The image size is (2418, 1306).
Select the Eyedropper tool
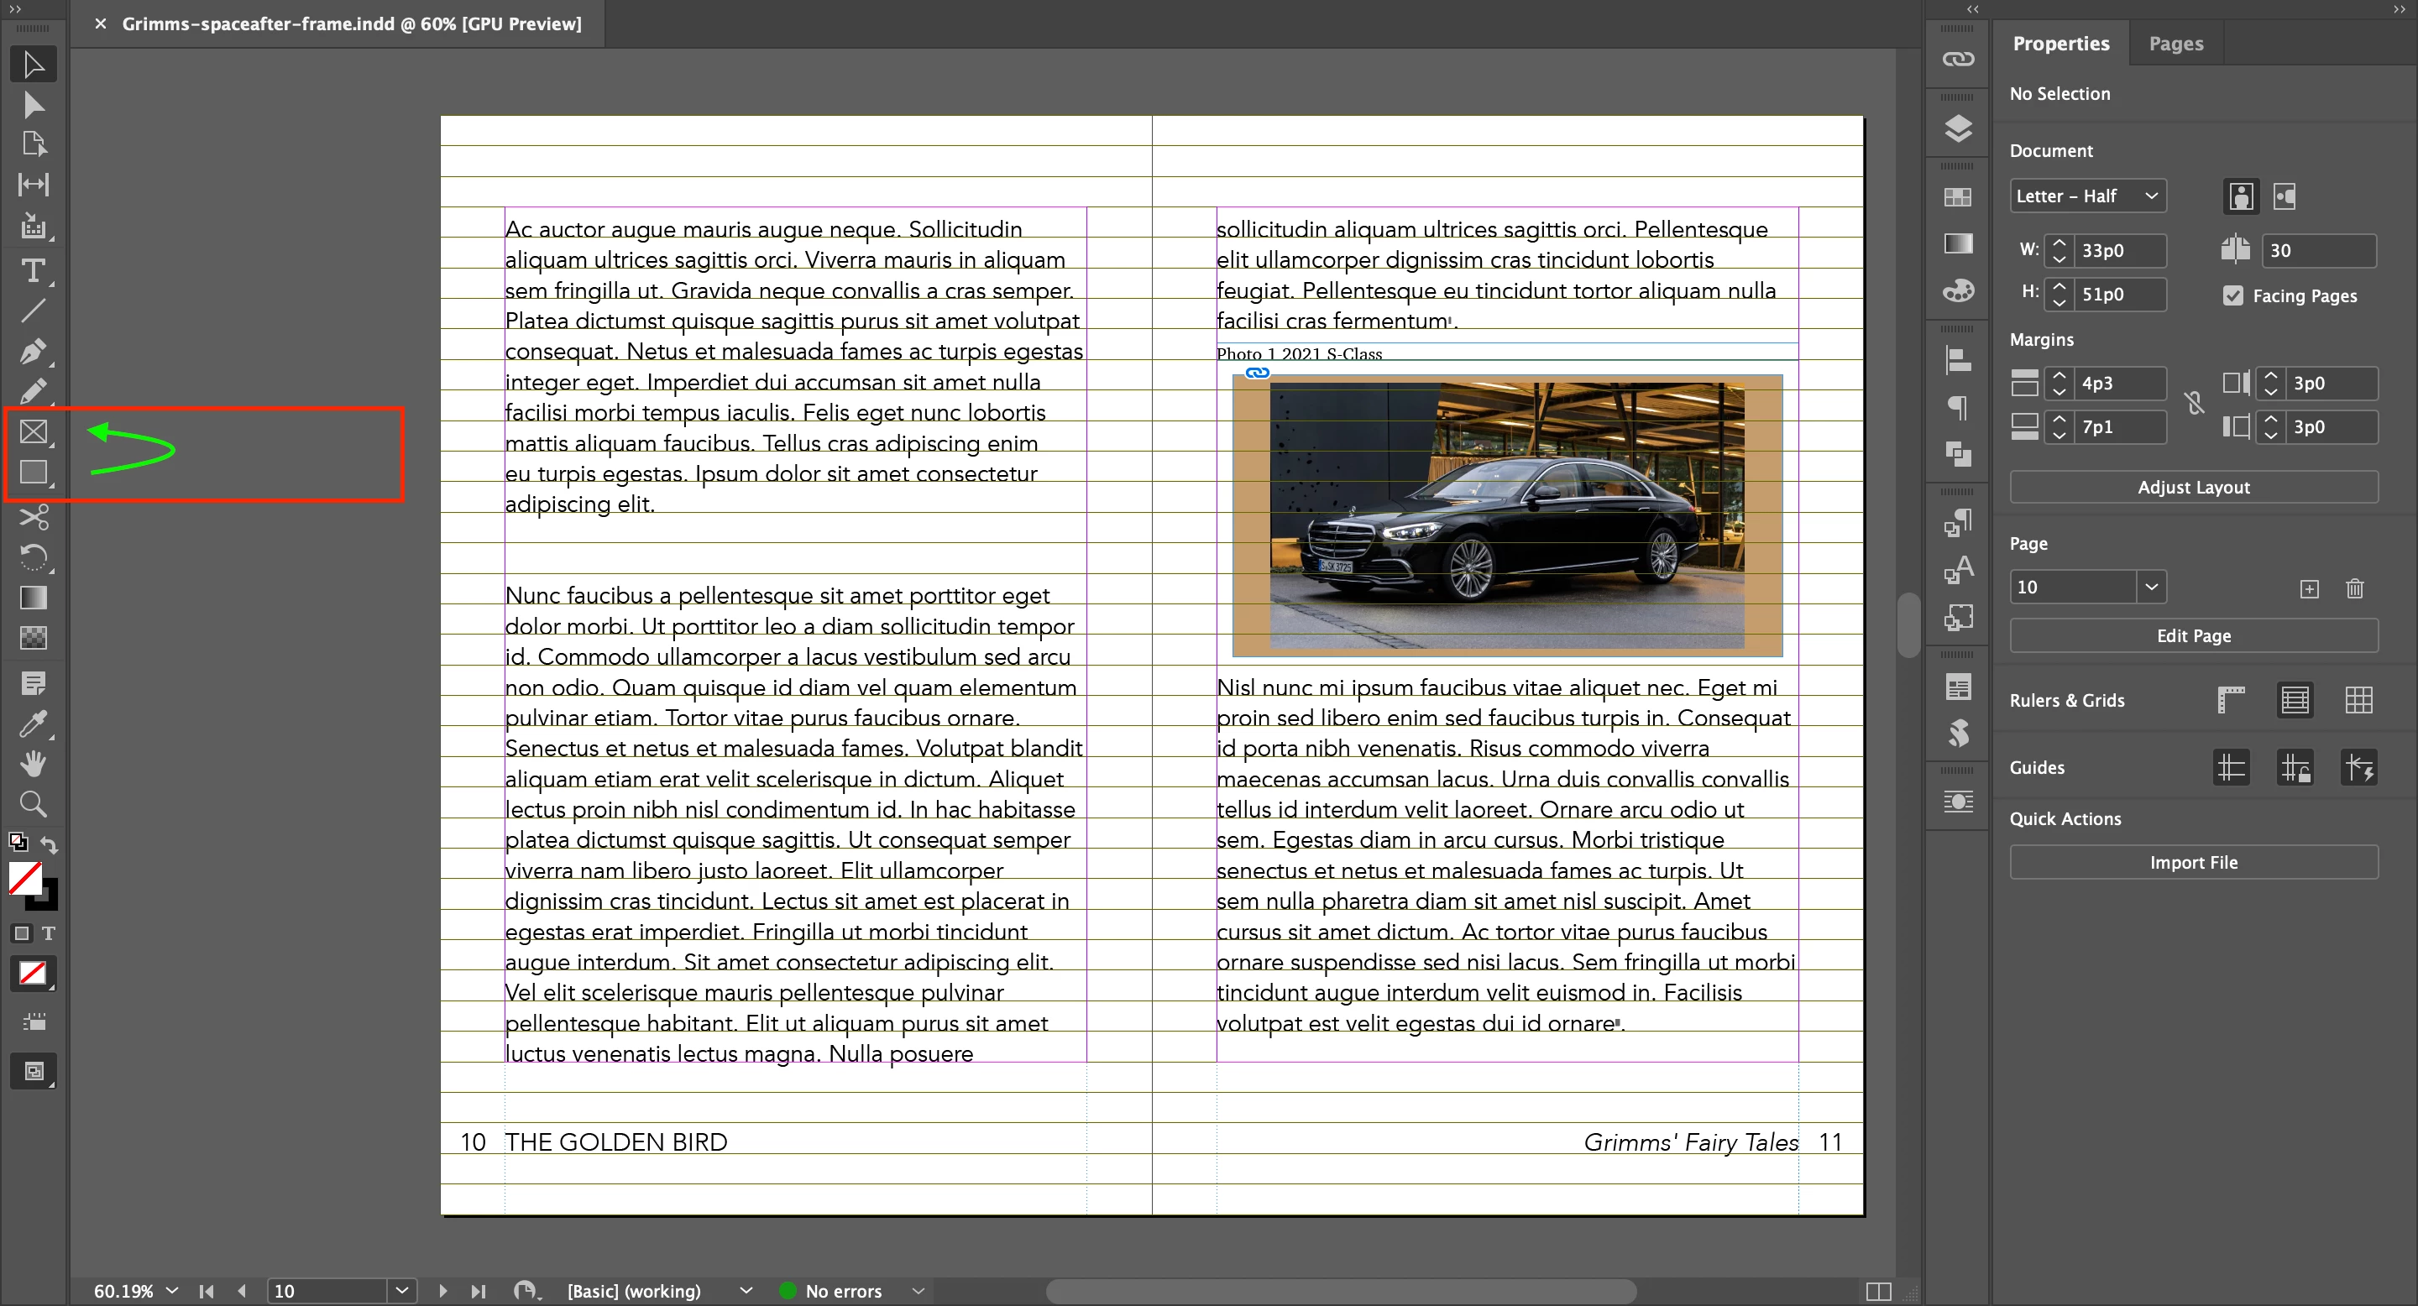[33, 724]
